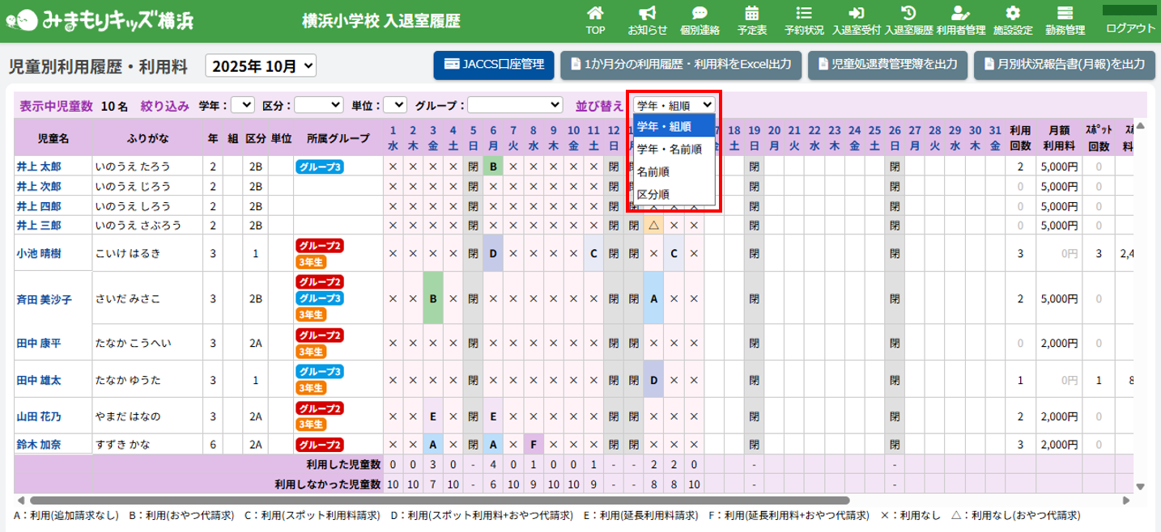
Task: Expand the 学年 filter dropdown
Action: click(x=242, y=105)
